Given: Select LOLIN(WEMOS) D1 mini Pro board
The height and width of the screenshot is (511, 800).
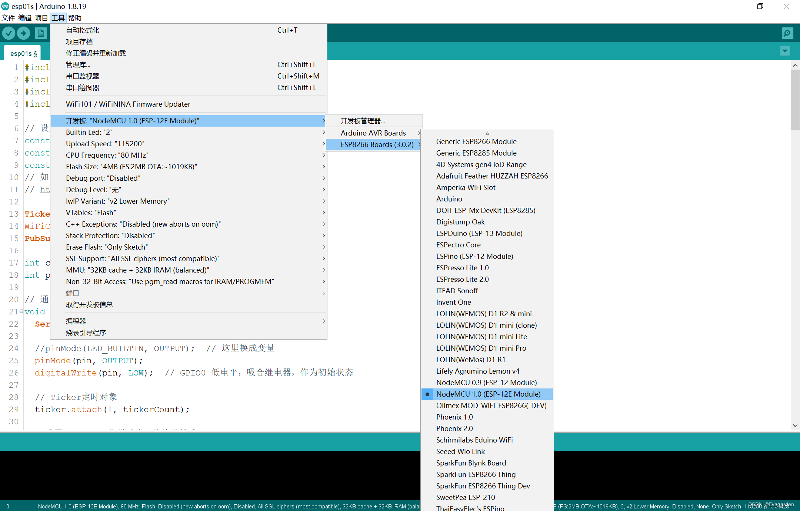Looking at the screenshot, I should pyautogui.click(x=487, y=348).
